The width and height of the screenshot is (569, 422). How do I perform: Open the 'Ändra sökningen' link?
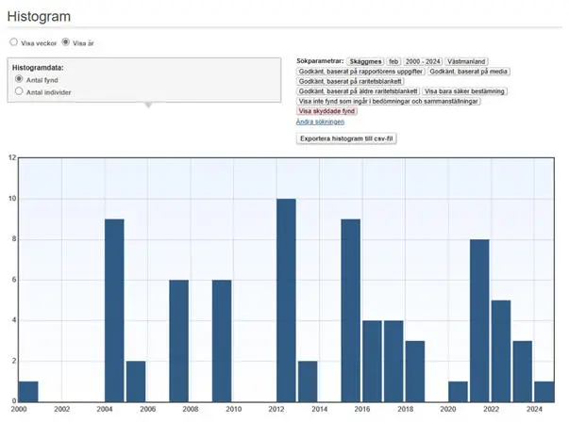click(320, 122)
